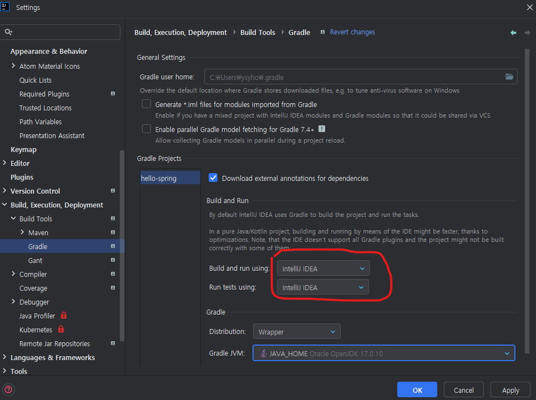Image resolution: width=536 pixels, height=400 pixels.
Task: Click the project icon before Revert changes
Action: (x=322, y=32)
